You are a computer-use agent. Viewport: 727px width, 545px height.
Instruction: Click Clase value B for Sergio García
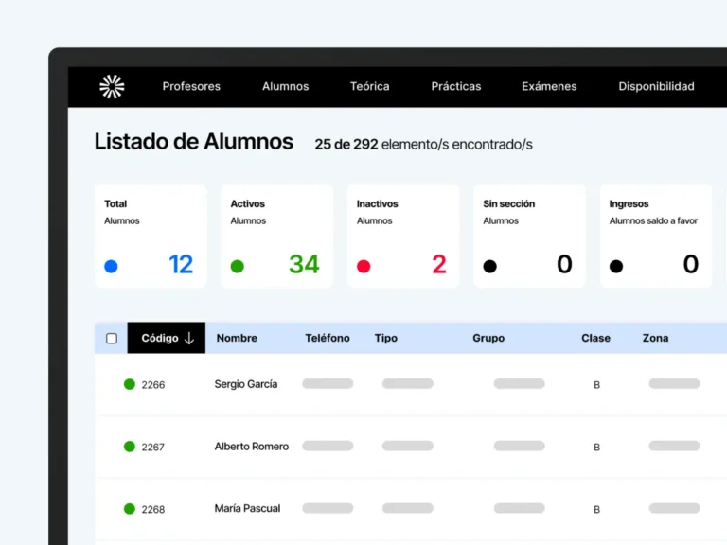(x=596, y=385)
